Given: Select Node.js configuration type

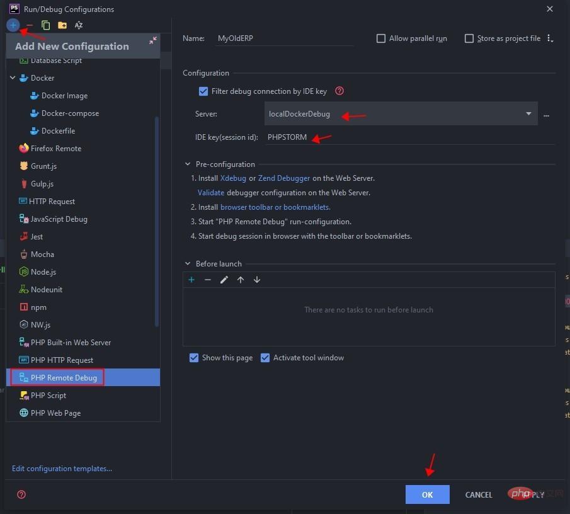Looking at the screenshot, I should 83,272.
